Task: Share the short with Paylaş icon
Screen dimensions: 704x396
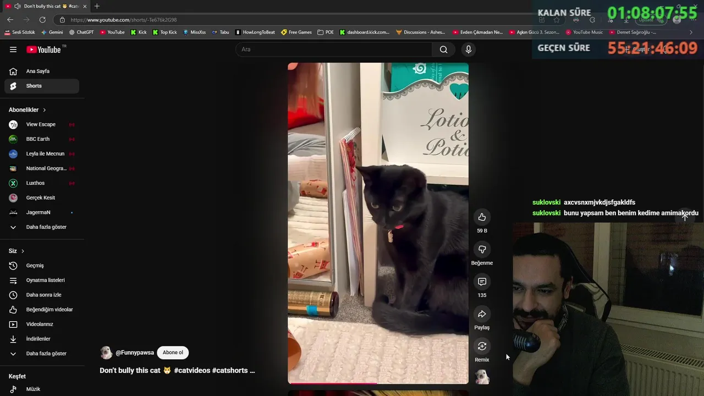Action: click(x=482, y=314)
